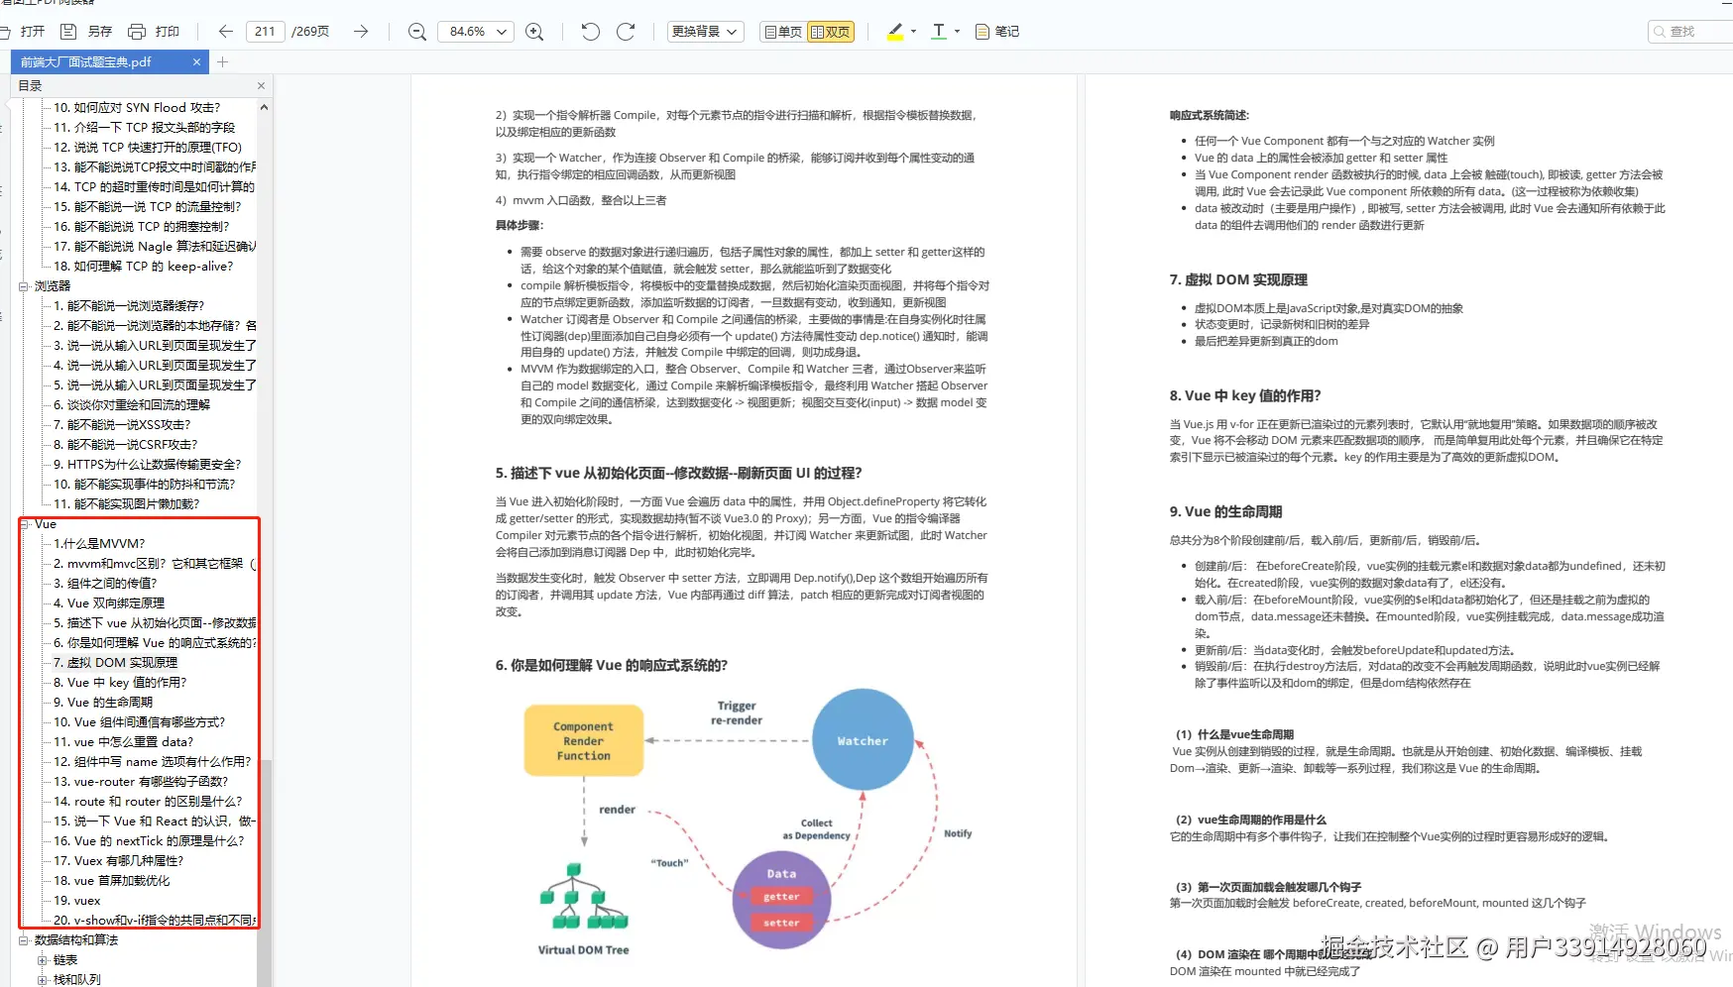Select the text underline tool

939,32
